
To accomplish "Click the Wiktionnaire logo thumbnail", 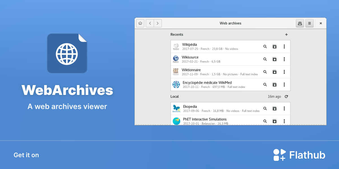I will pos(176,72).
